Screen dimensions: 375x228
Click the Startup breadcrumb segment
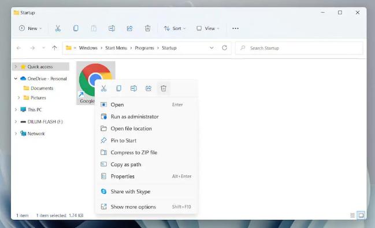tap(169, 48)
